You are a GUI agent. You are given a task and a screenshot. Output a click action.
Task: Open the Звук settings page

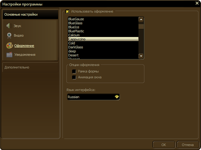pos(17,26)
